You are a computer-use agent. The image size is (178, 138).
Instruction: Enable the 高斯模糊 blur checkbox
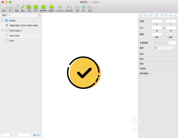coord(175,73)
